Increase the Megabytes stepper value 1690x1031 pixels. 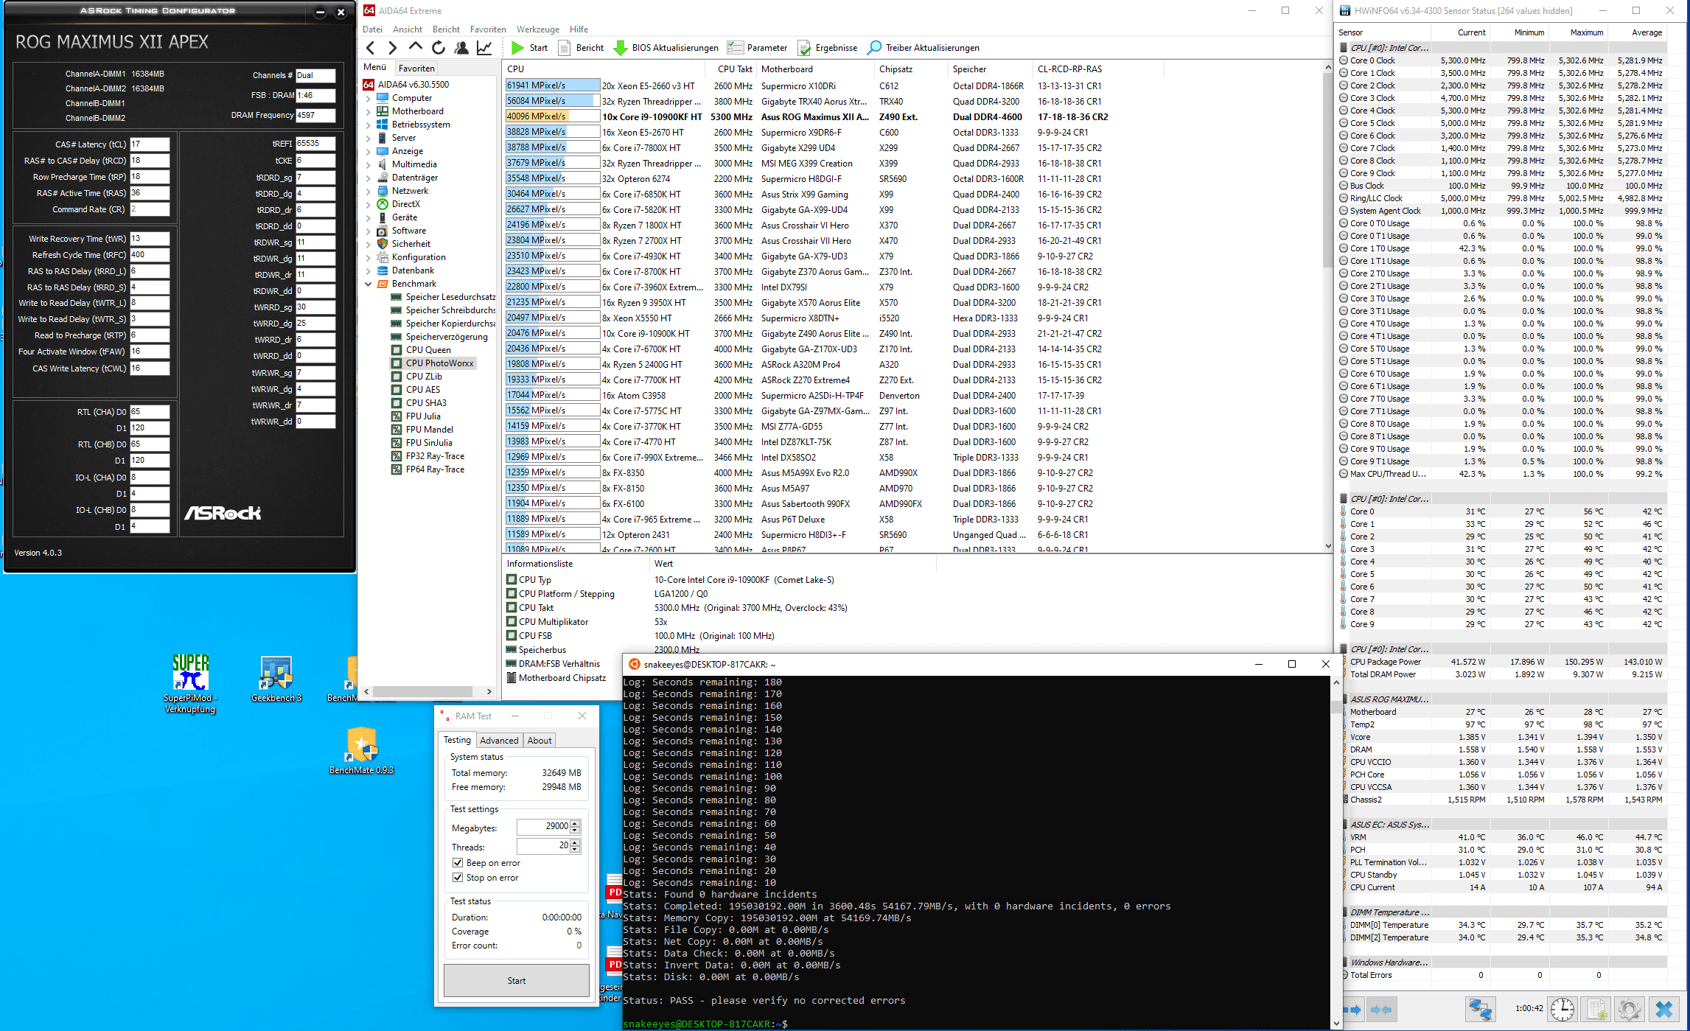point(576,823)
